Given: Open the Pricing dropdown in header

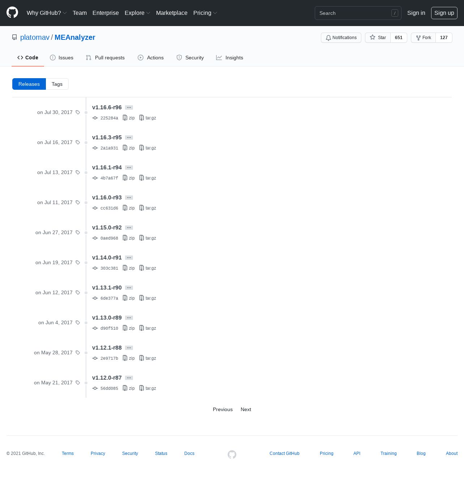Looking at the screenshot, I should [x=205, y=13].
